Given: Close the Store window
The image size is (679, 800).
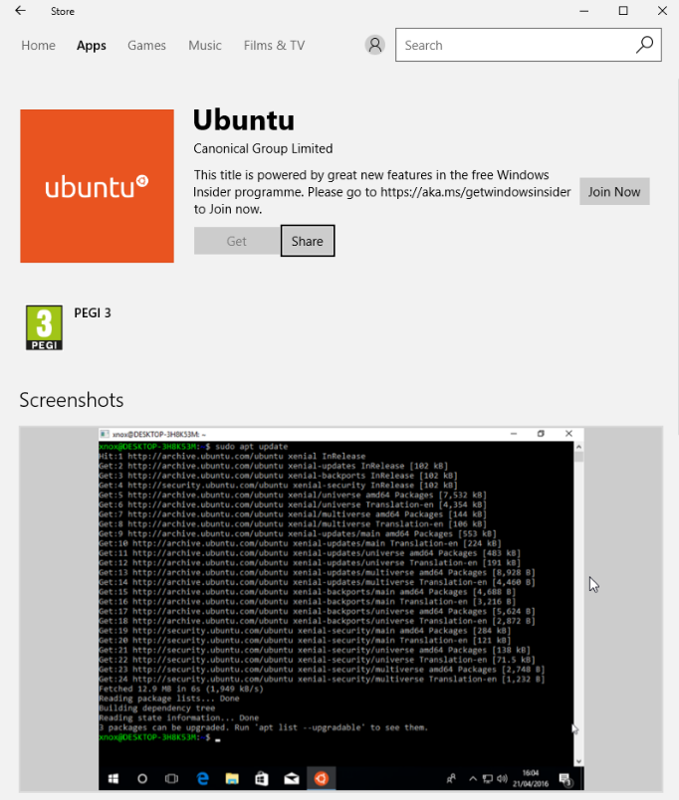Looking at the screenshot, I should pos(662,11).
